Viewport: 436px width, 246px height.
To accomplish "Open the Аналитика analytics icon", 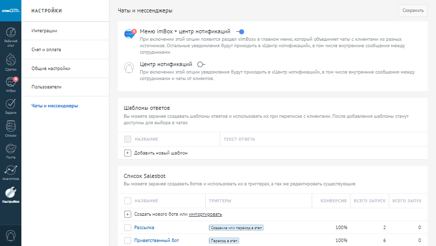I will point(10,171).
